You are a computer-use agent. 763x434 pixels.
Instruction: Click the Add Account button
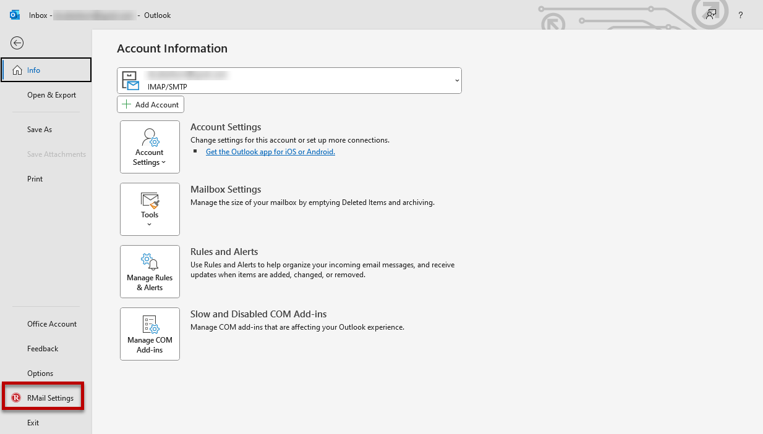point(150,104)
